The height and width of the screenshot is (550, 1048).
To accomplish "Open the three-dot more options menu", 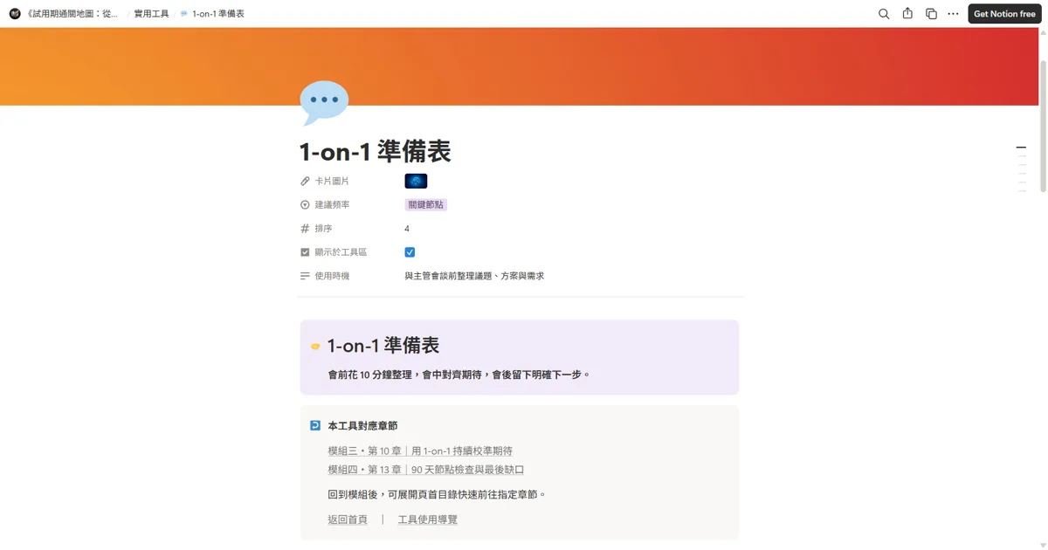I will pyautogui.click(x=953, y=14).
